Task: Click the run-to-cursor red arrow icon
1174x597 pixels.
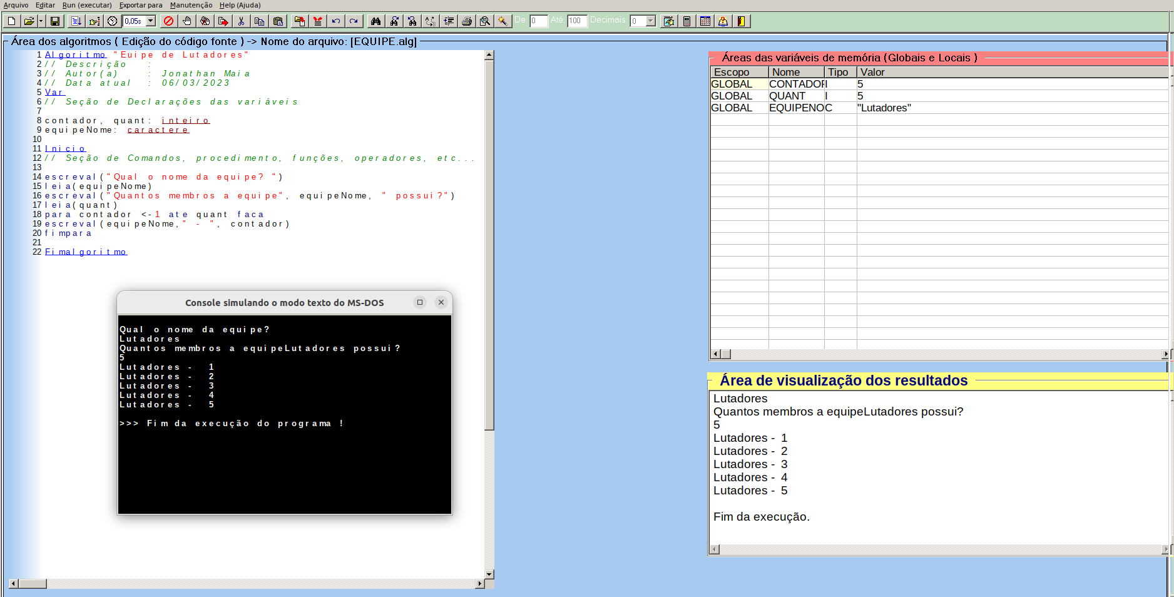Action: 223,21
